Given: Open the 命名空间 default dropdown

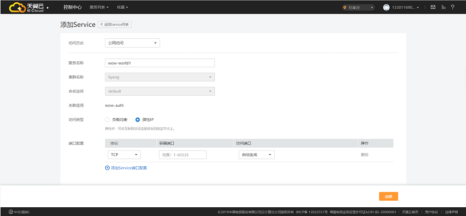Looking at the screenshot, I should [160, 91].
